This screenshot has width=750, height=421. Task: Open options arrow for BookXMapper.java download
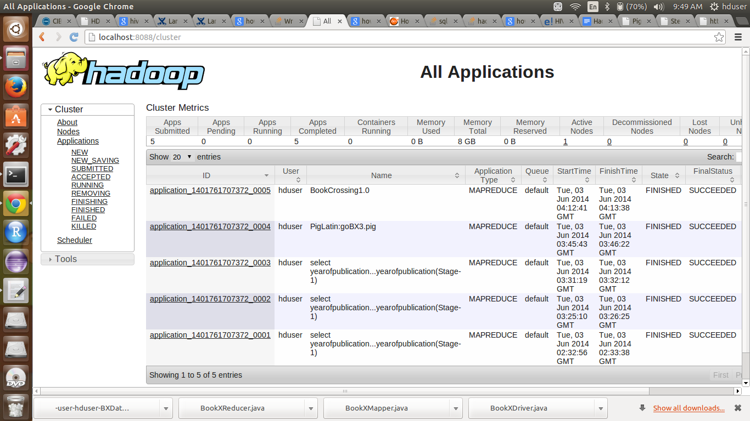coord(456,408)
